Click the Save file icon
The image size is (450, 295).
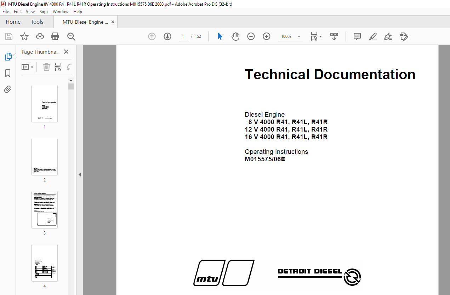[9, 36]
